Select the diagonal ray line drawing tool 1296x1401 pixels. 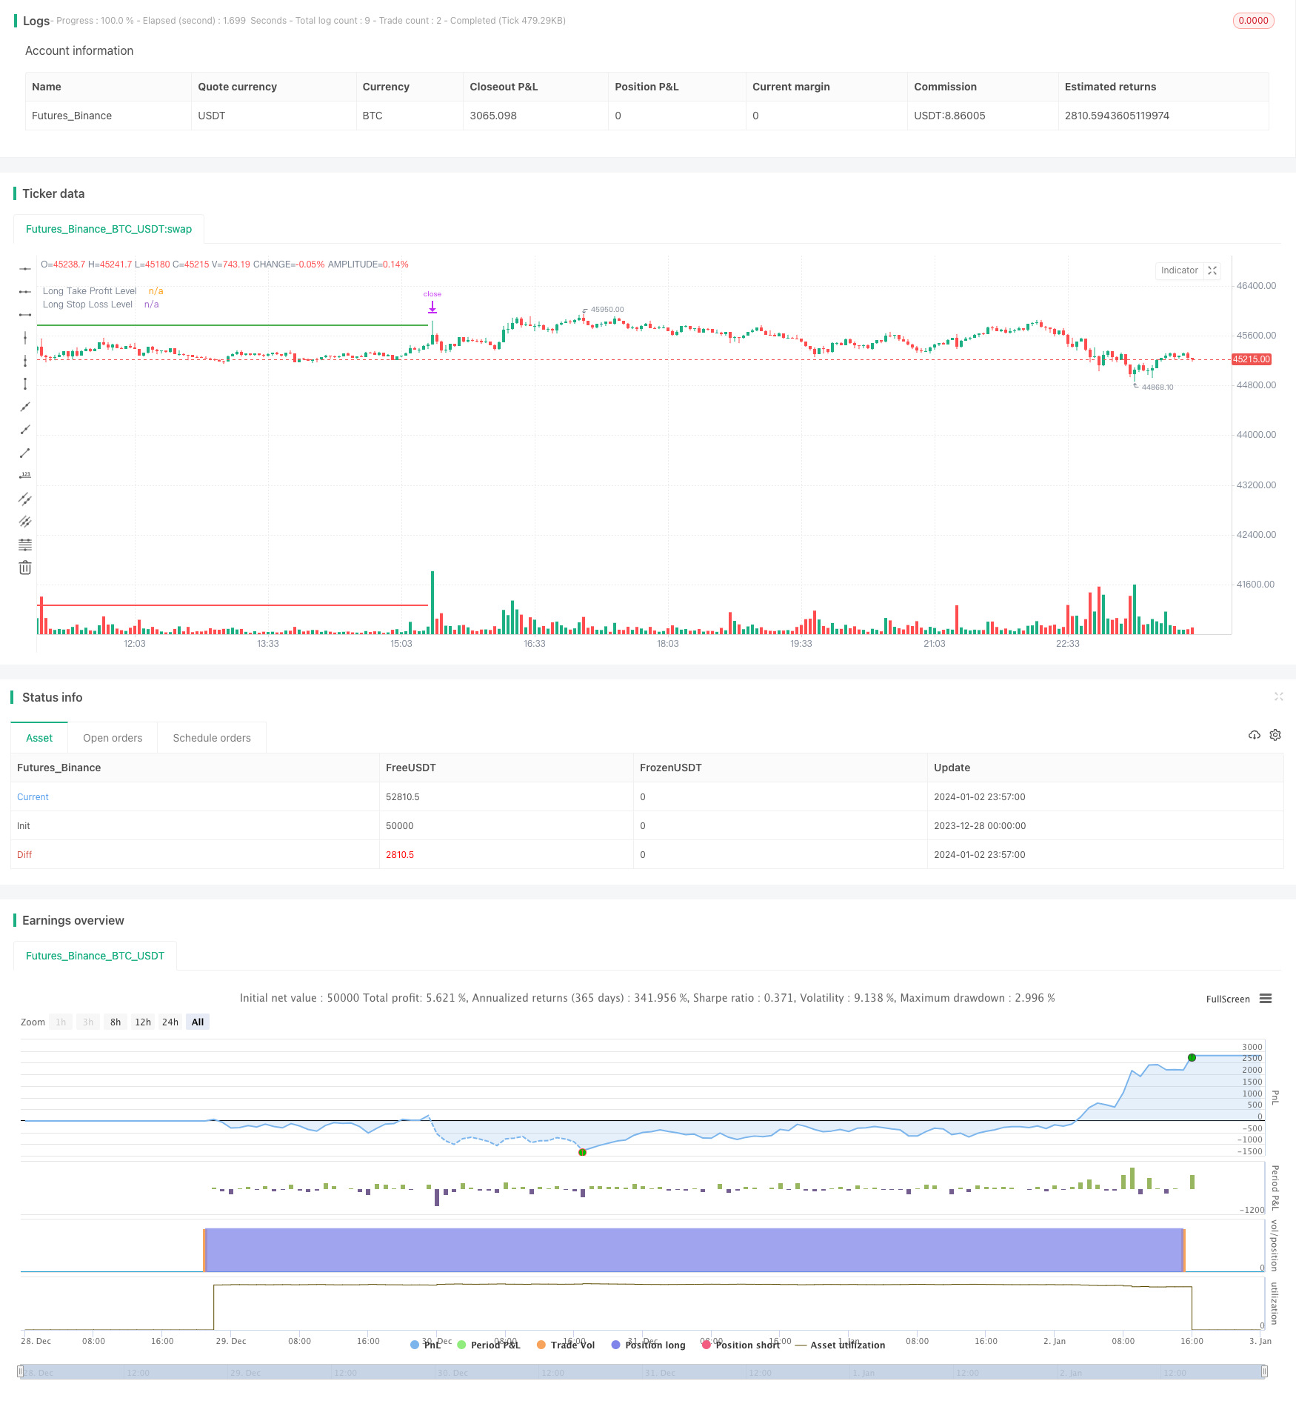tap(25, 430)
